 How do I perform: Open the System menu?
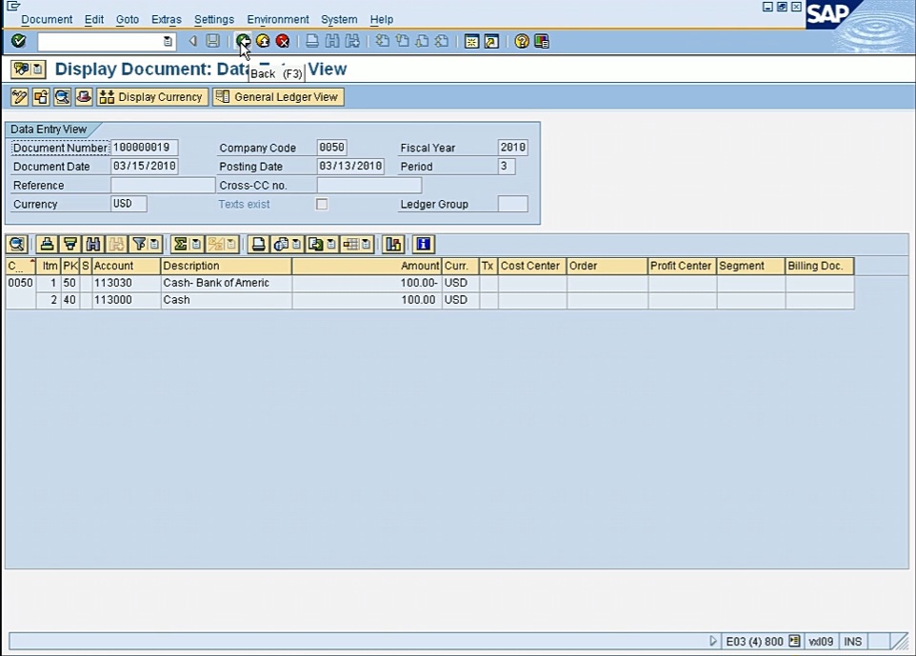[x=339, y=19]
